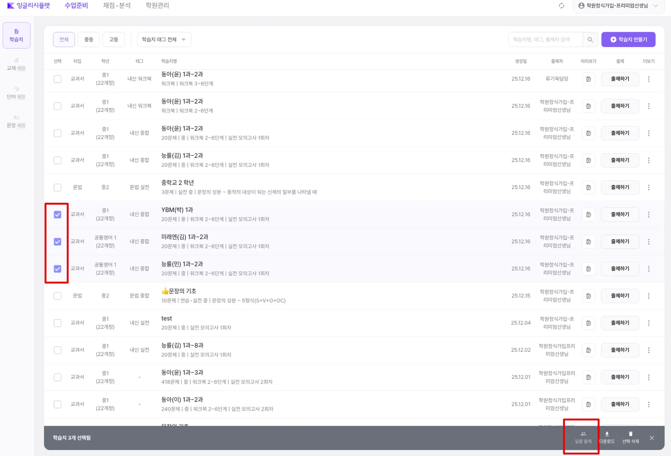
Task: Uncheck the 미래엔(김) 1과~2과 checkbox
Action: pos(57,242)
